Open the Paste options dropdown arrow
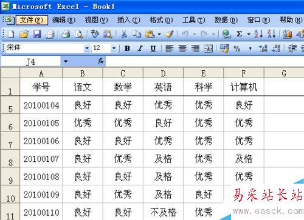This screenshot has width=304, height=220. click(159, 34)
